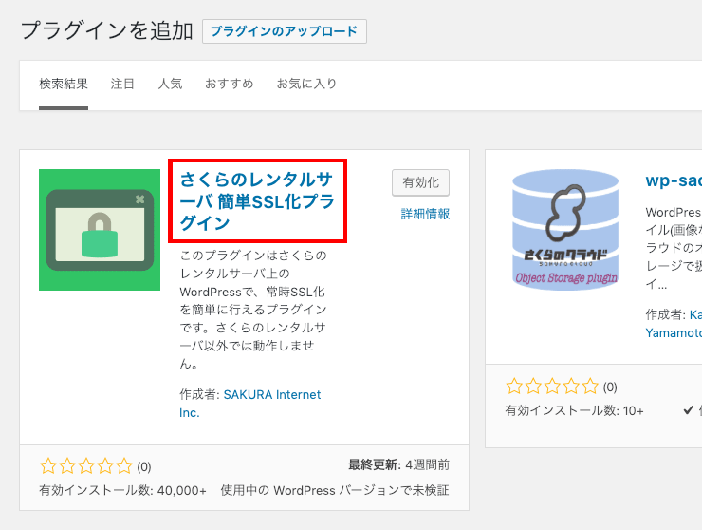Visit SAKURA Internet Inc. author link
Viewport: 702px width, 530px height.
(249, 404)
